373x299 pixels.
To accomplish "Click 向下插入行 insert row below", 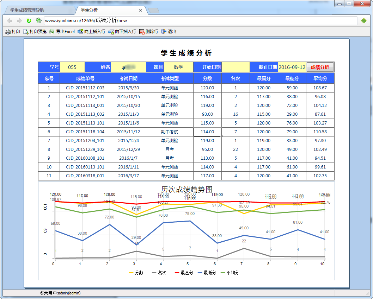I will click(x=122, y=32).
